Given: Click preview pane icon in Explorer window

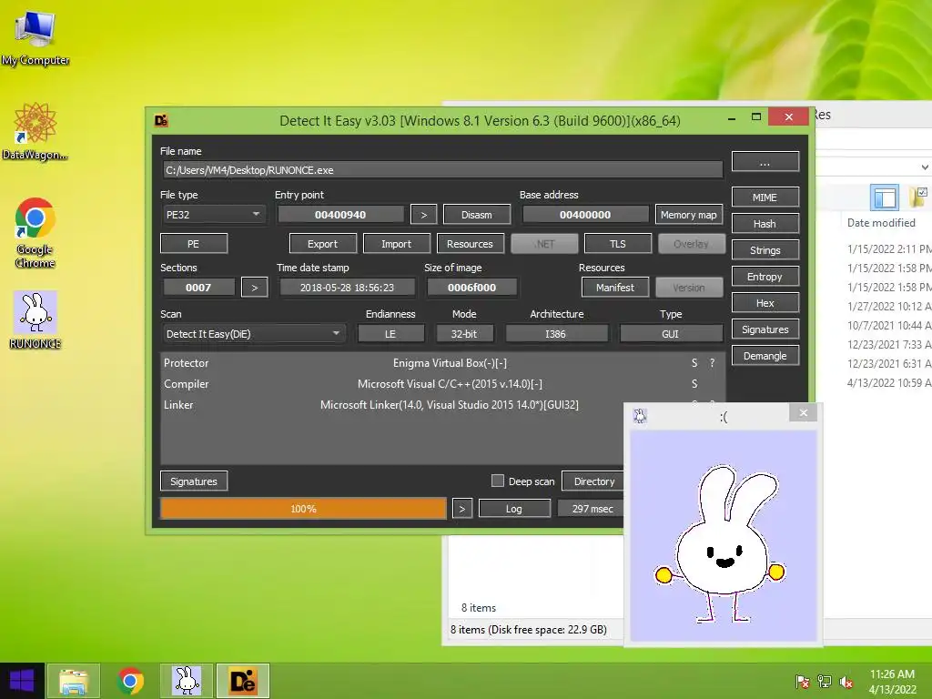Looking at the screenshot, I should point(885,198).
